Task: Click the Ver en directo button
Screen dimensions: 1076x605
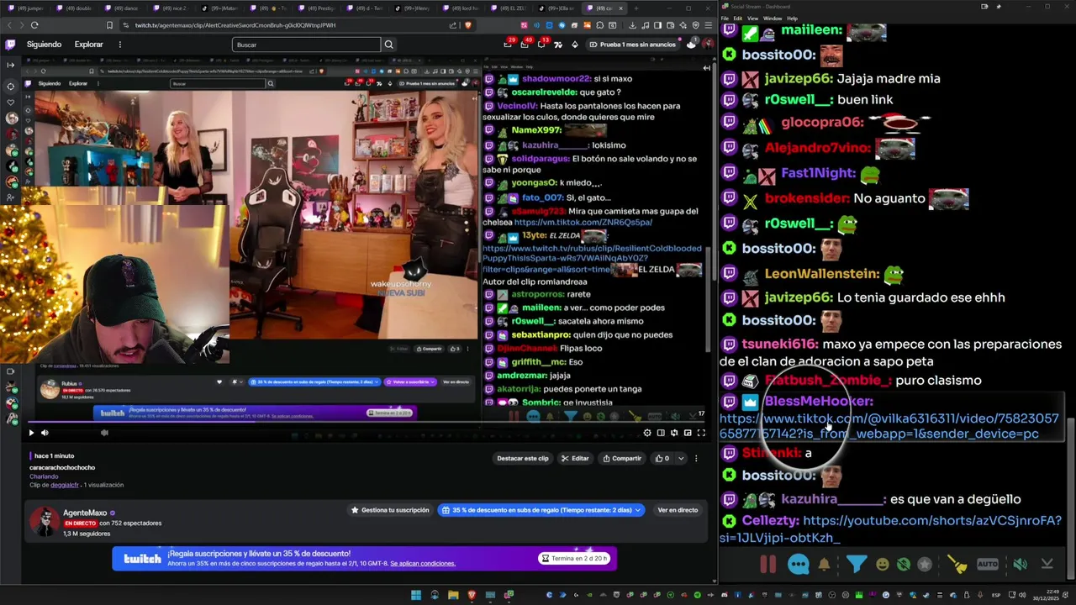Action: click(x=678, y=510)
